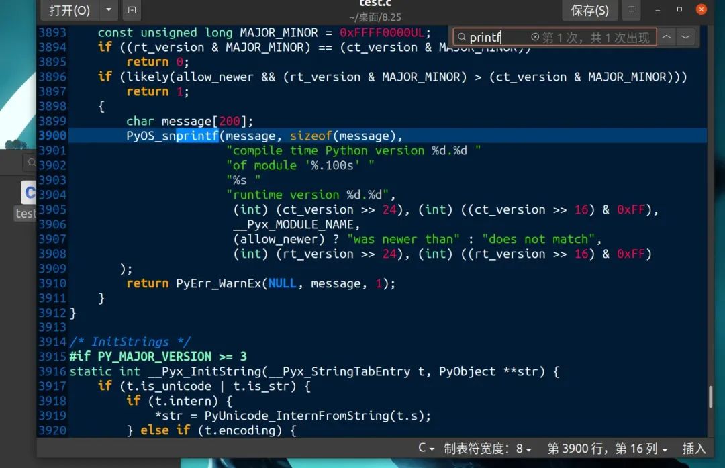Click the new document icon in header bar

point(132,9)
